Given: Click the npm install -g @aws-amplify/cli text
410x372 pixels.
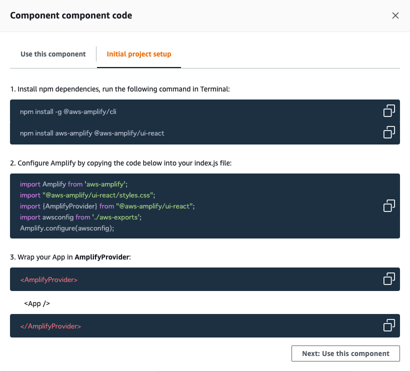Looking at the screenshot, I should (68, 111).
